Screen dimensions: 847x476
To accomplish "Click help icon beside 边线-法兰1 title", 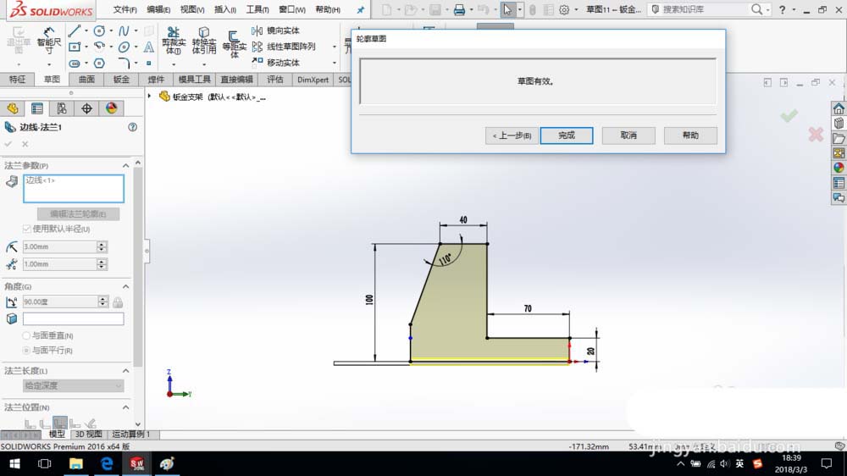I will point(132,127).
